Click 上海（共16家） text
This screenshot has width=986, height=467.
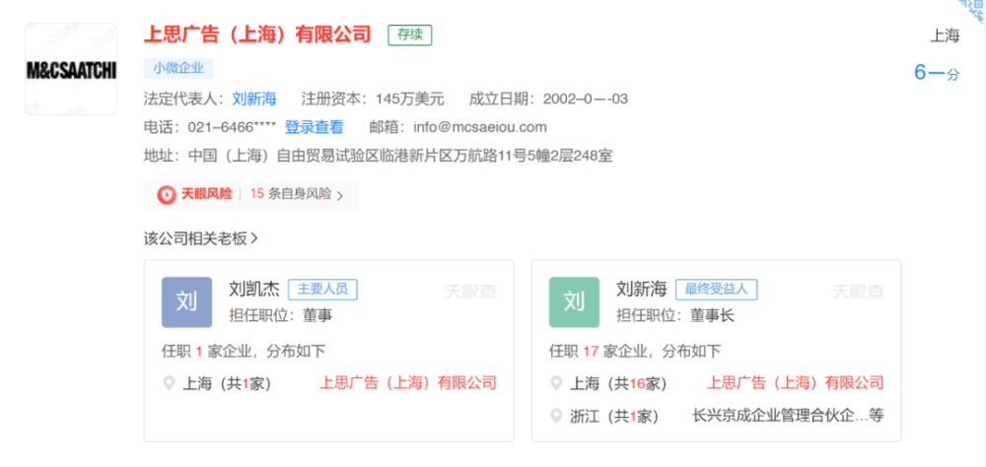point(618,383)
